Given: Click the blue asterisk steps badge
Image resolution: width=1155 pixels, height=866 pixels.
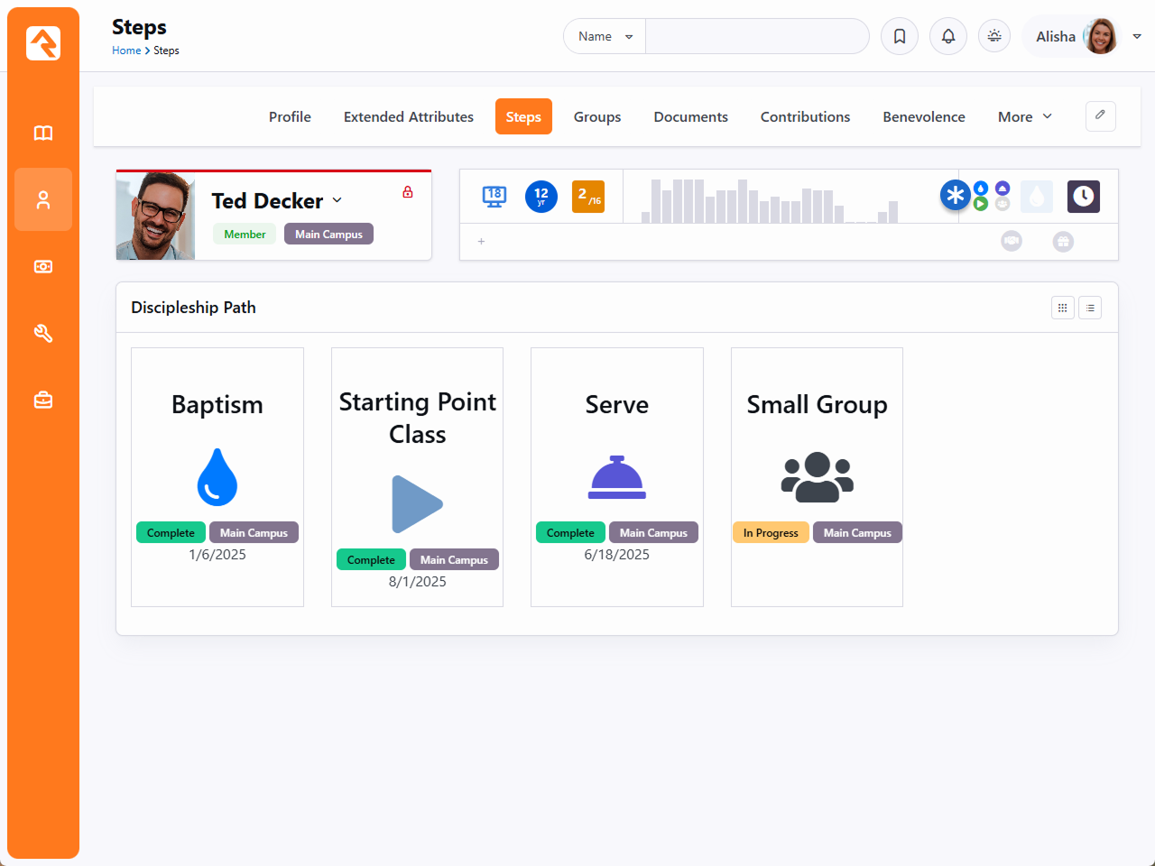Looking at the screenshot, I should [955, 195].
